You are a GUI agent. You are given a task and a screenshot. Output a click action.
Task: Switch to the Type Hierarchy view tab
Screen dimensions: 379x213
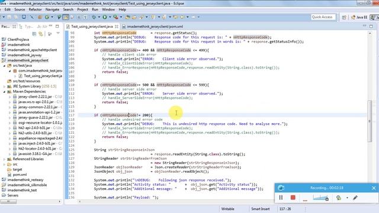pyautogui.click(x=26, y=26)
